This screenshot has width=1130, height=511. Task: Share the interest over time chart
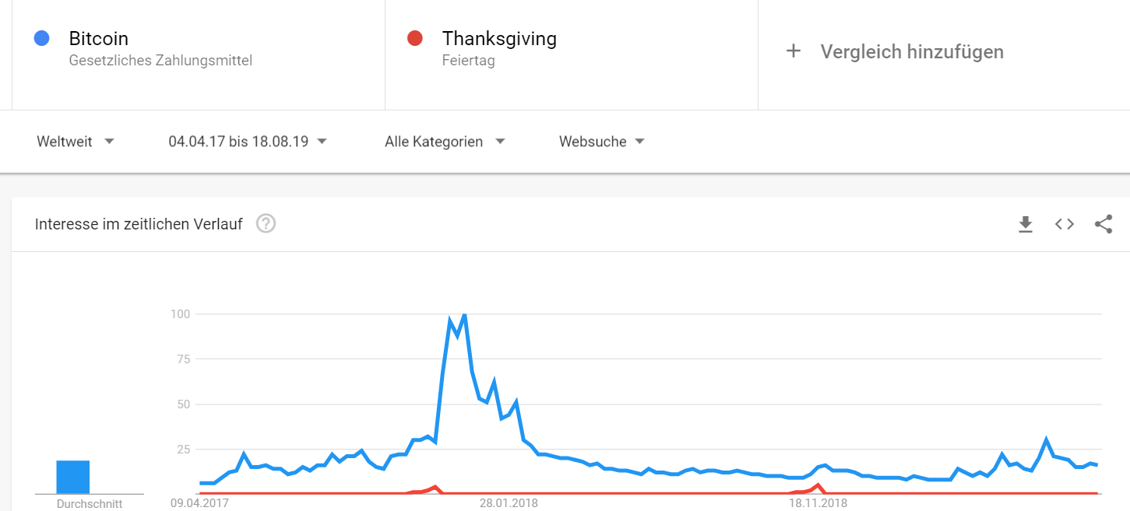point(1104,224)
